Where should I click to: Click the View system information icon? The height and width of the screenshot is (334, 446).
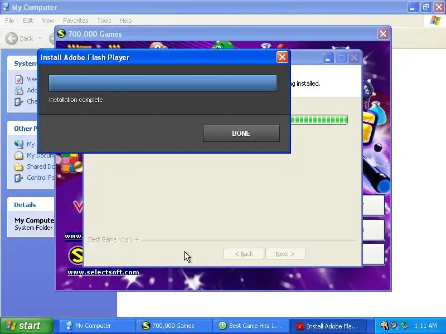tap(19, 79)
